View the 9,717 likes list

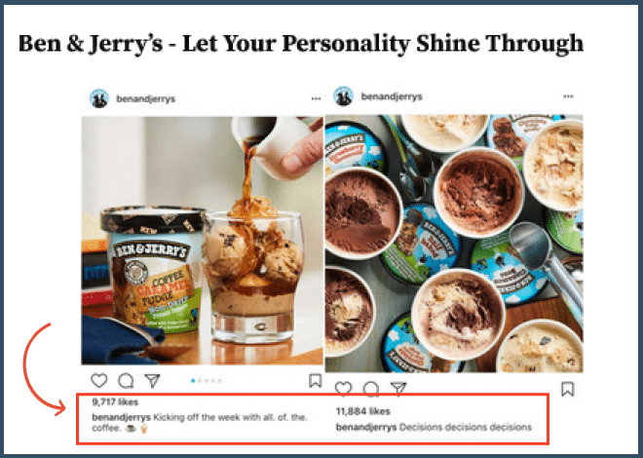pyautogui.click(x=115, y=401)
